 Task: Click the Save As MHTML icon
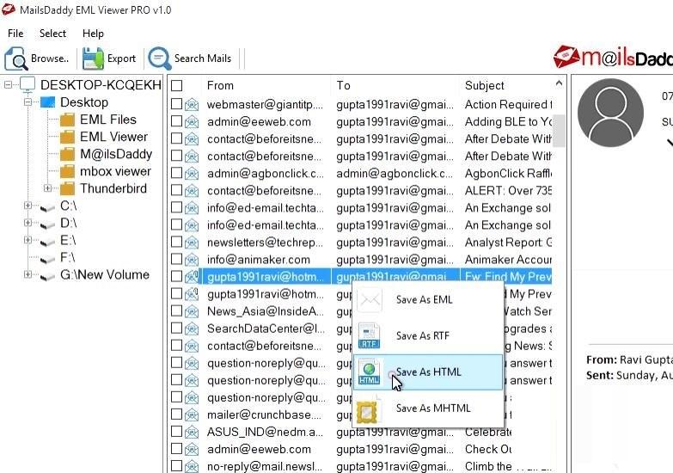click(368, 408)
